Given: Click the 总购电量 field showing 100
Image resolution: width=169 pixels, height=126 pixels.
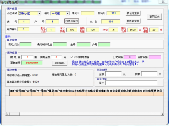Looking at the screenshot, I should tap(92, 30).
